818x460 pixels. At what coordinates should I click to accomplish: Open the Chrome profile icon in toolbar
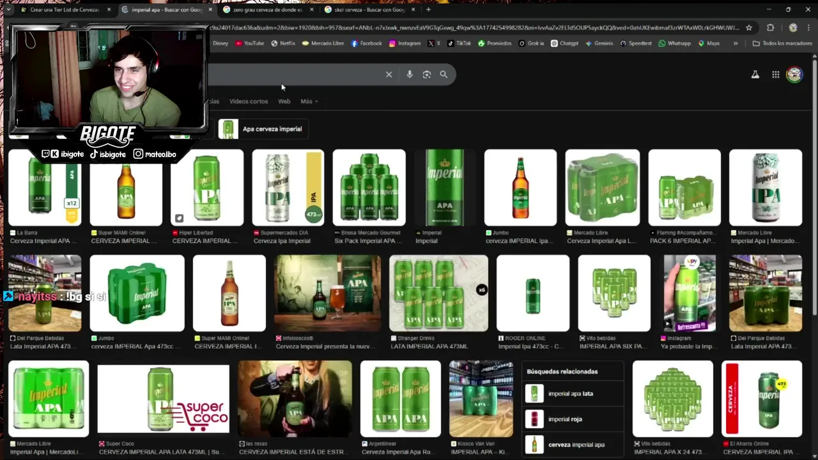[x=793, y=28]
